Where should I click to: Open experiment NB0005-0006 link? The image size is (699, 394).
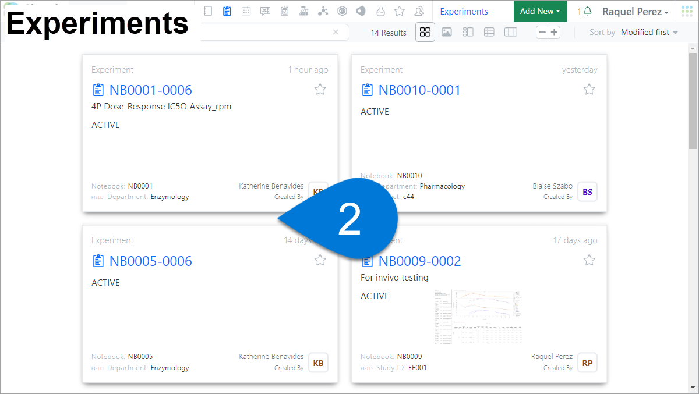tap(150, 261)
